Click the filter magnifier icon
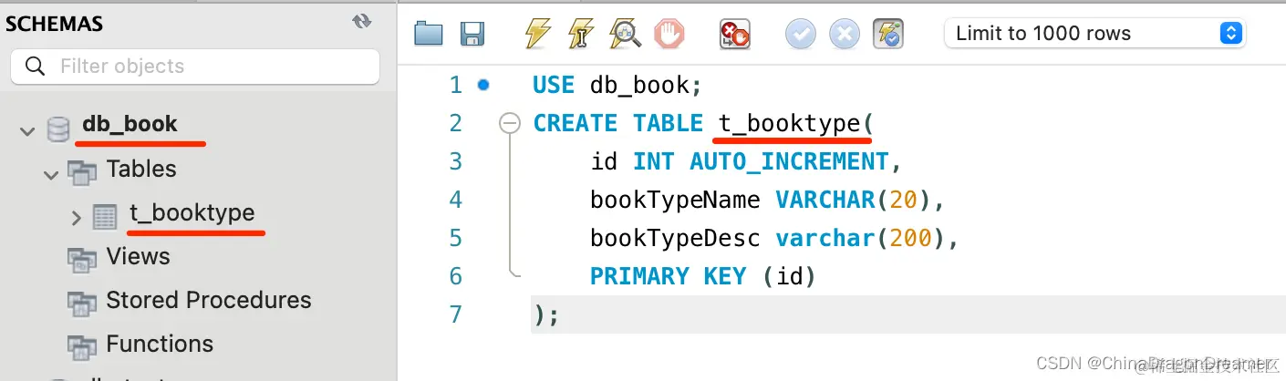1286x381 pixels. pos(36,67)
